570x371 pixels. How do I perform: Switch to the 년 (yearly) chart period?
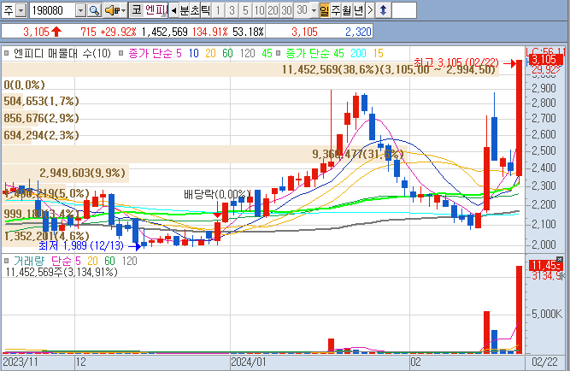(x=358, y=10)
